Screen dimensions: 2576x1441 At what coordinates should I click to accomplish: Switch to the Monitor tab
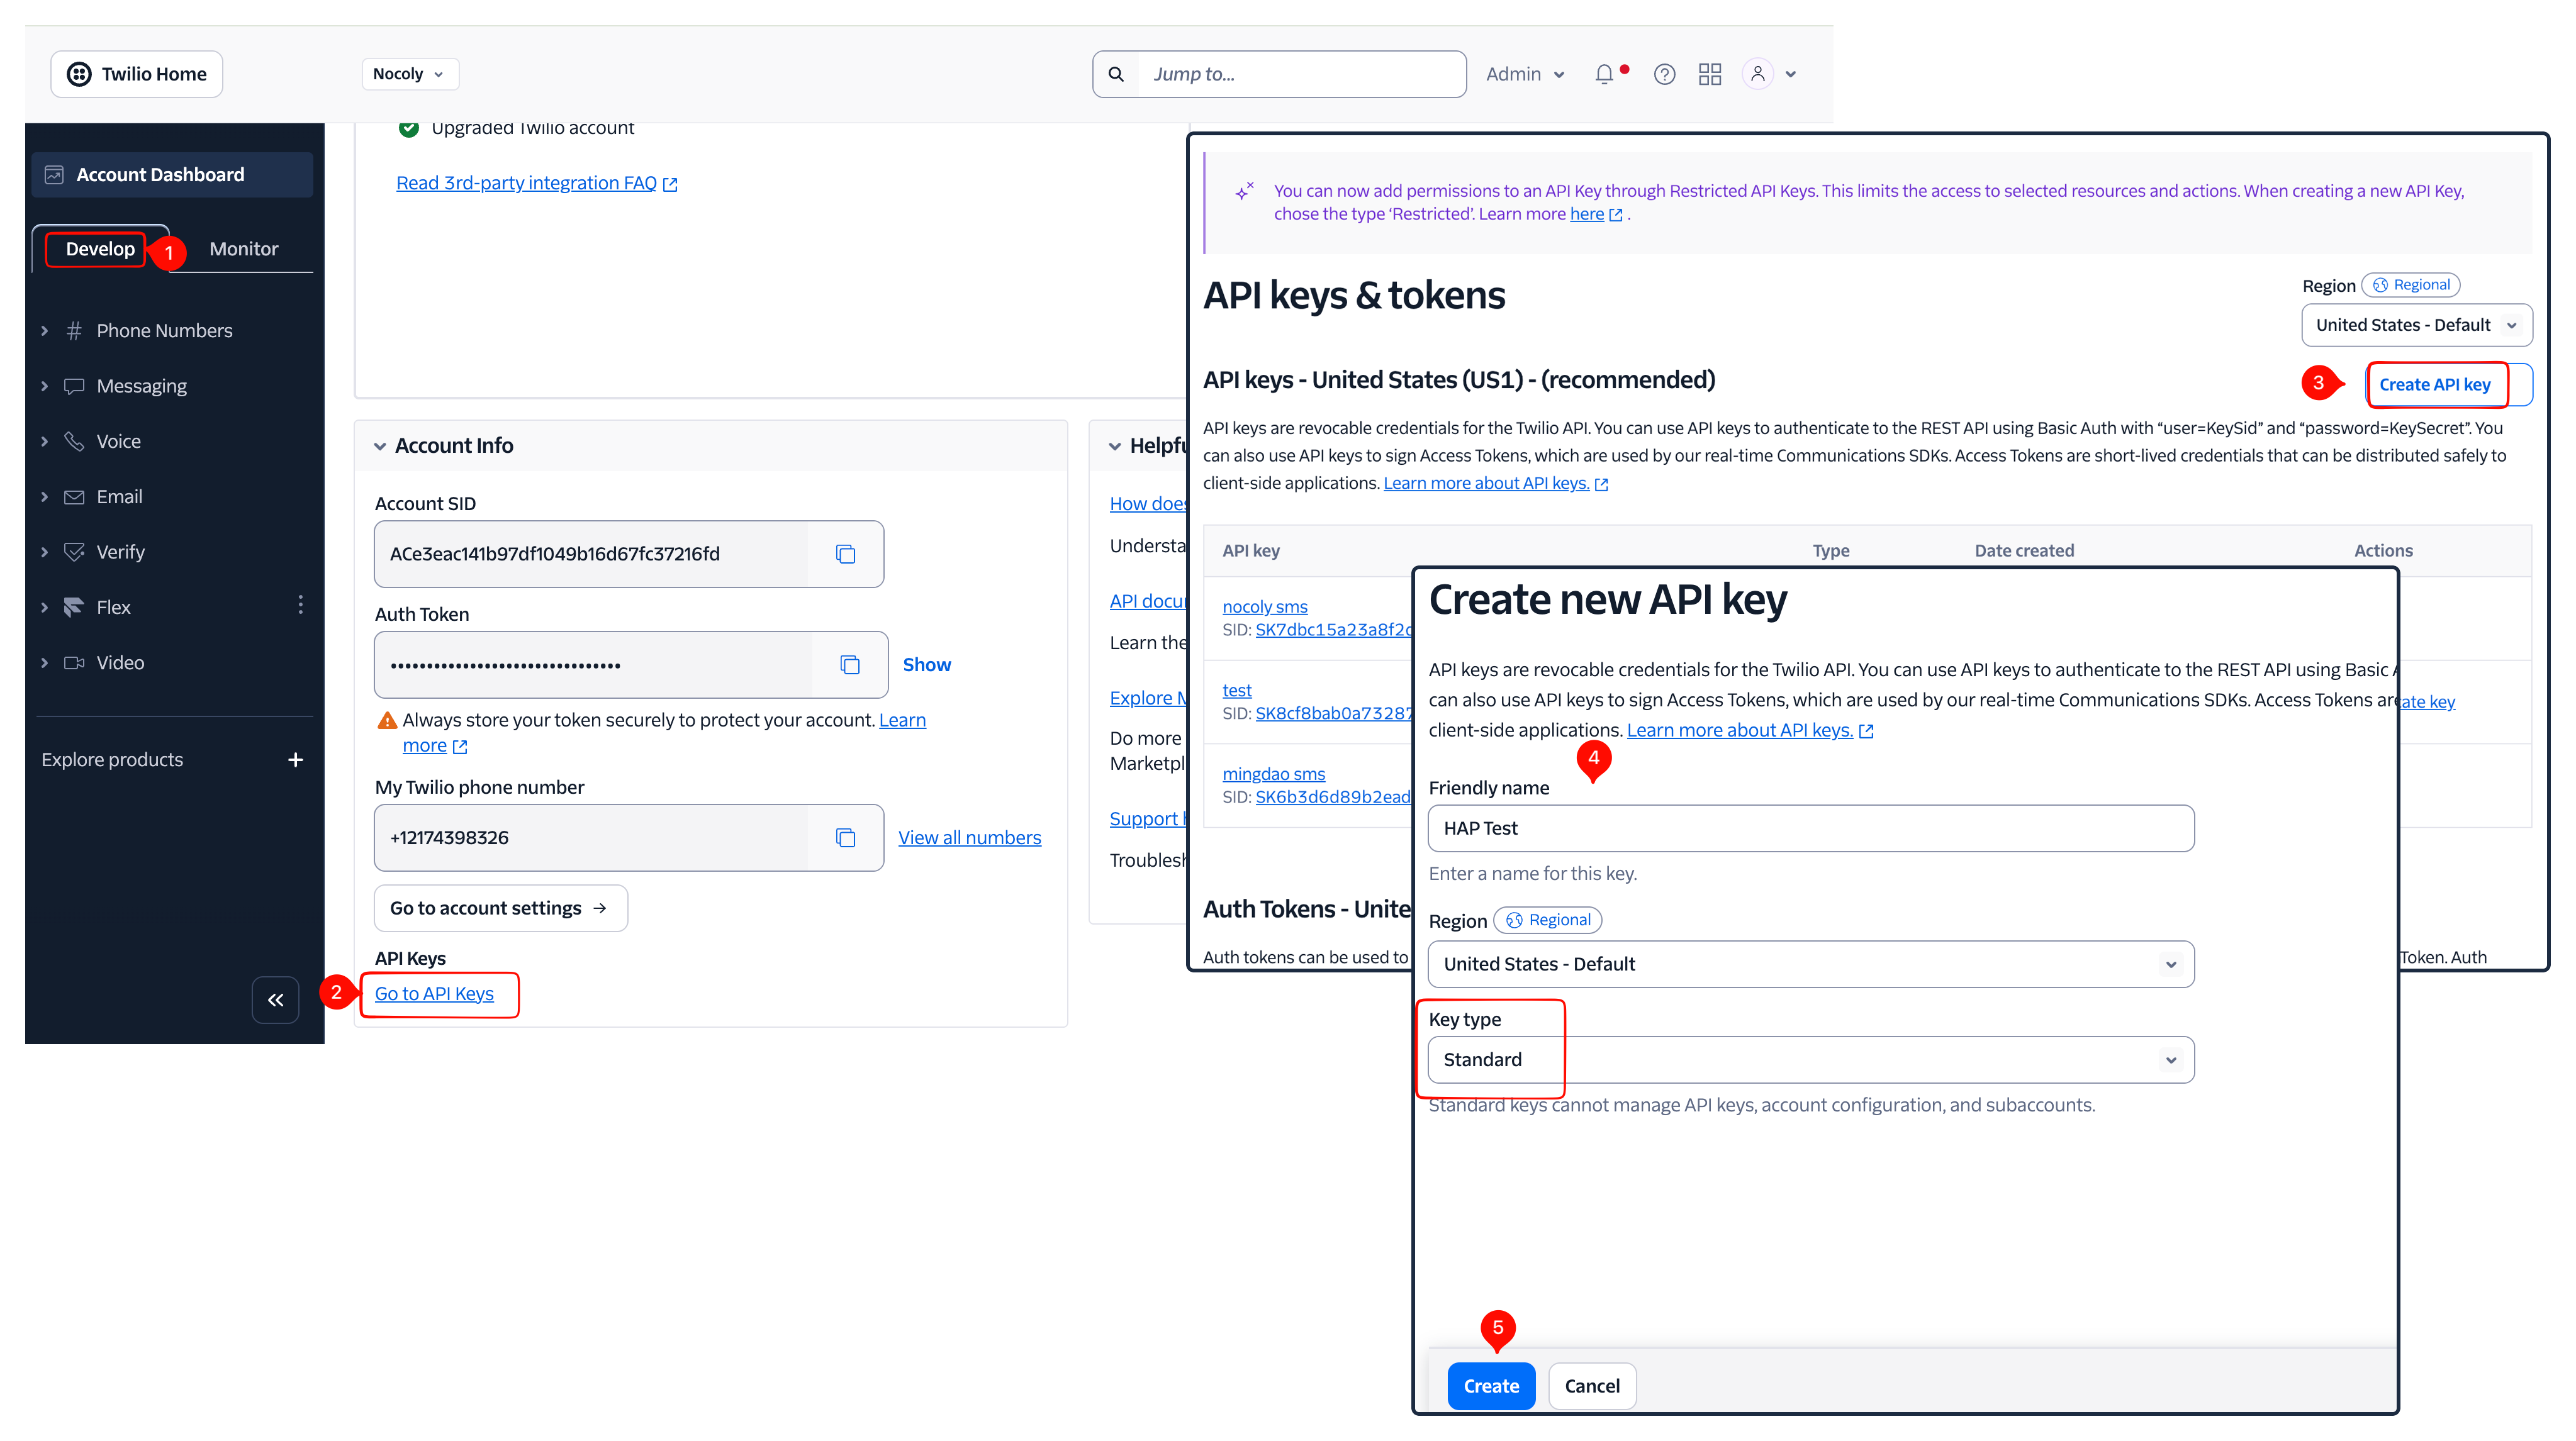click(x=243, y=249)
